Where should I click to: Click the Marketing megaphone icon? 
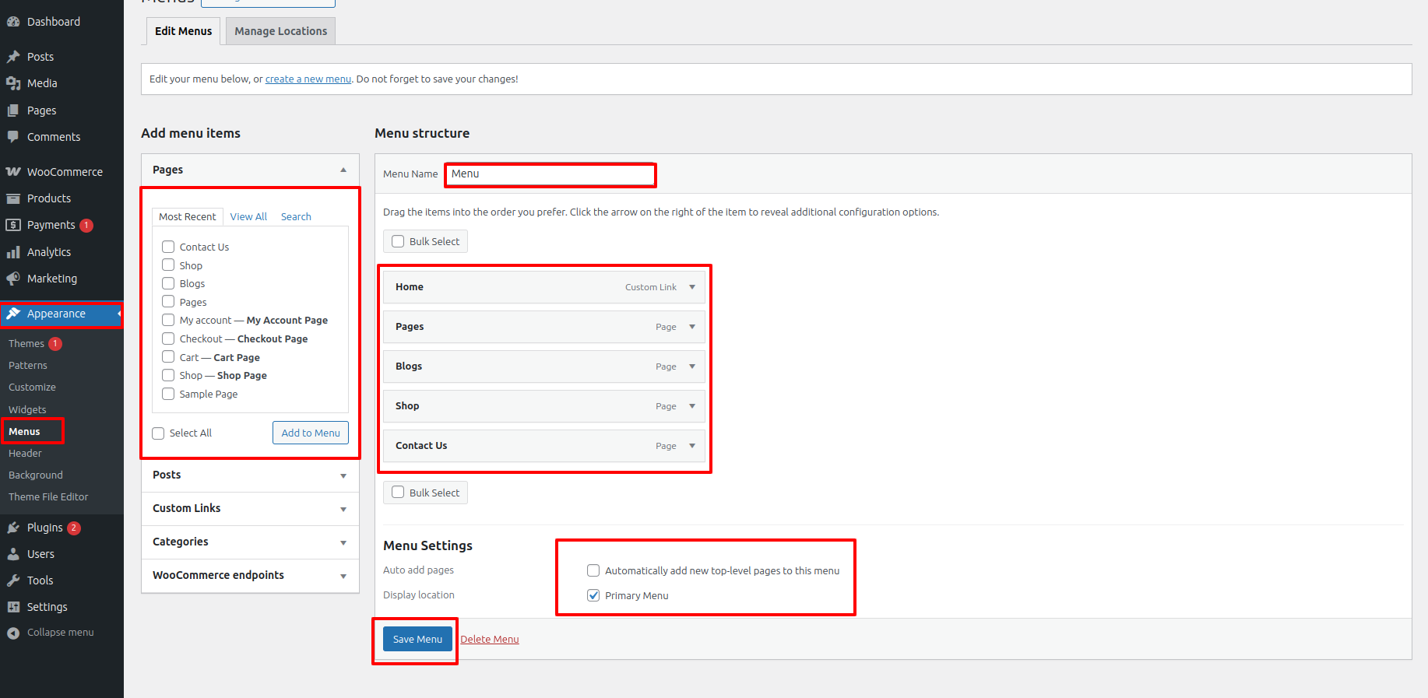(13, 279)
